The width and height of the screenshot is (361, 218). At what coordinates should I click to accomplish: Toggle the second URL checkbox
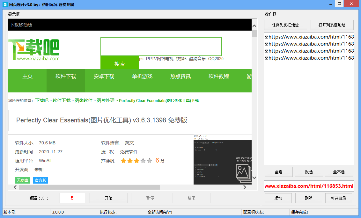pyautogui.click(x=266, y=44)
